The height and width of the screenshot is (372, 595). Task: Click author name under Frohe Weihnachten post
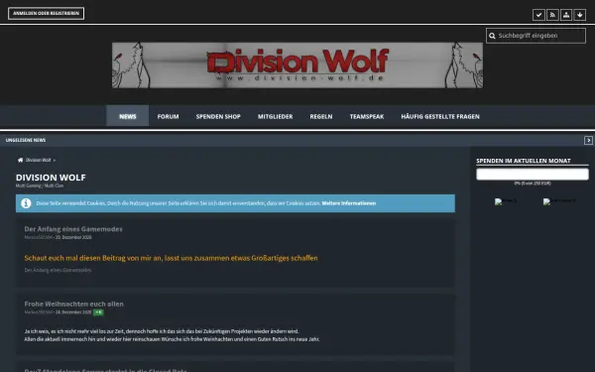coord(39,312)
